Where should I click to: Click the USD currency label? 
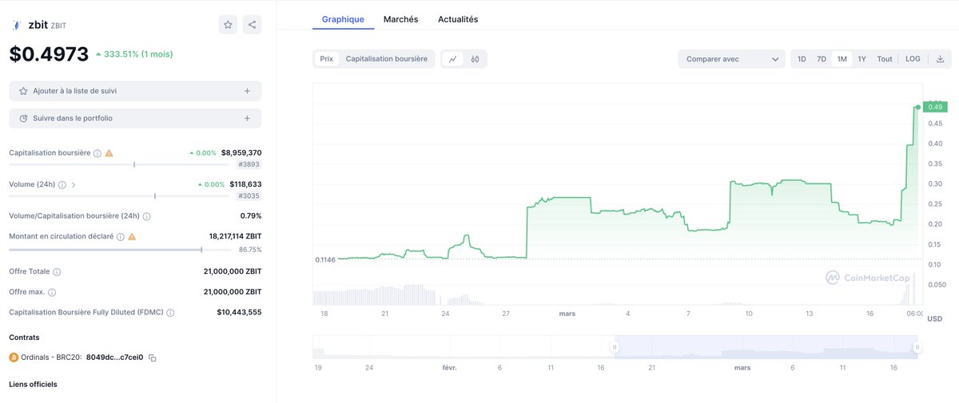(x=934, y=318)
